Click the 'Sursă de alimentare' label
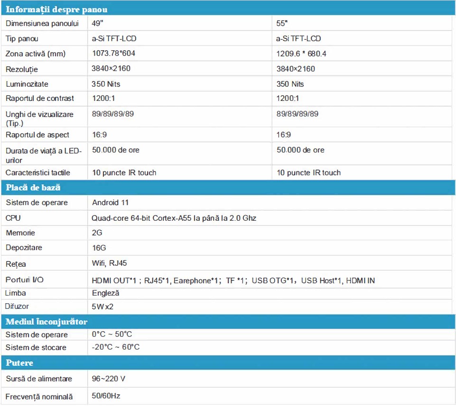The height and width of the screenshot is (406, 456). [39, 379]
